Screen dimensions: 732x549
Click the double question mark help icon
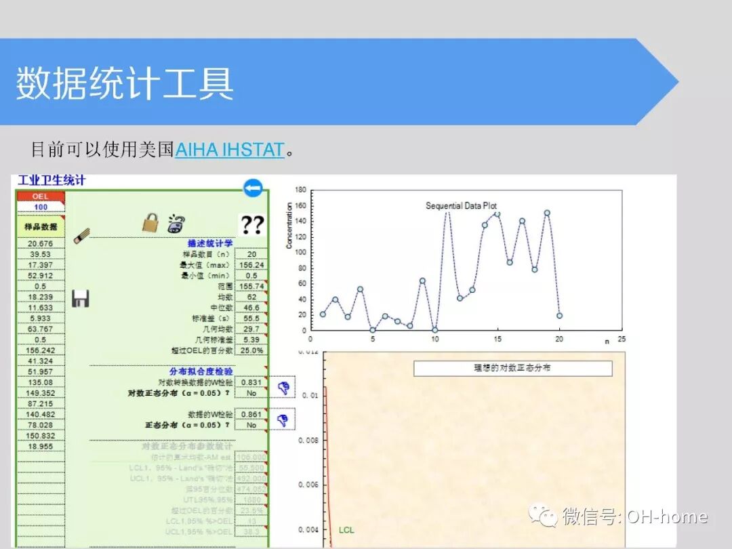tap(252, 224)
